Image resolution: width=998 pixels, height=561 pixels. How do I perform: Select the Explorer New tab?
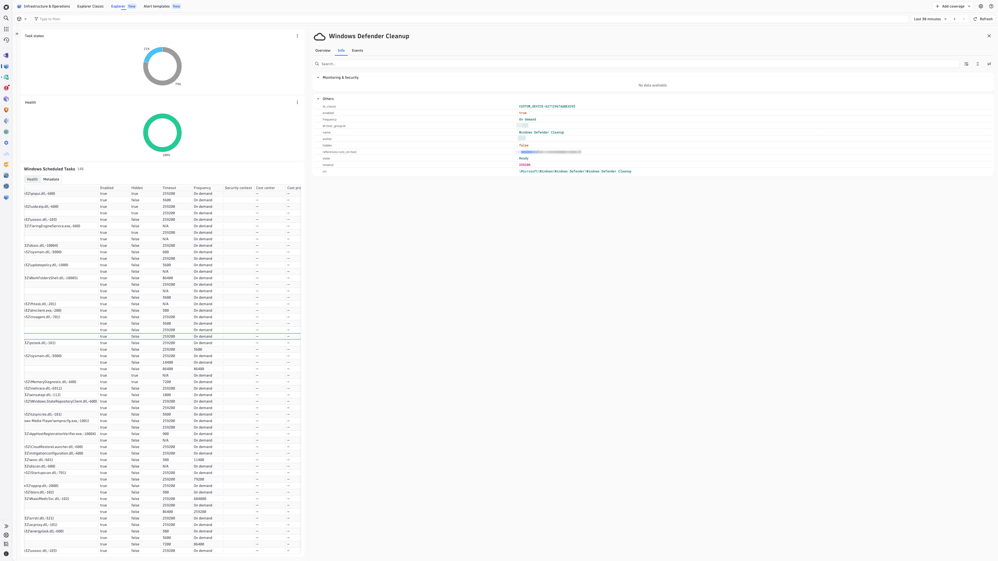click(x=123, y=6)
